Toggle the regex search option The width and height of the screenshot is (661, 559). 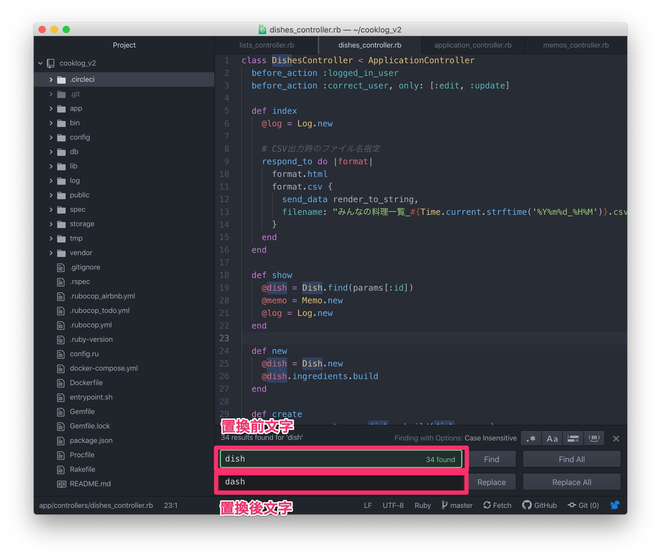click(531, 439)
